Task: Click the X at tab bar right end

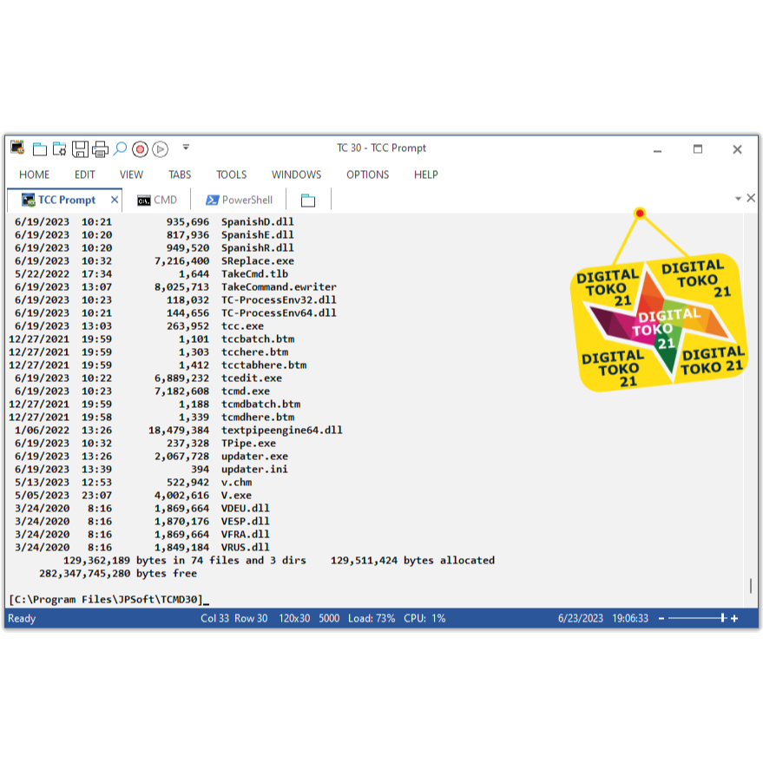Action: click(751, 198)
